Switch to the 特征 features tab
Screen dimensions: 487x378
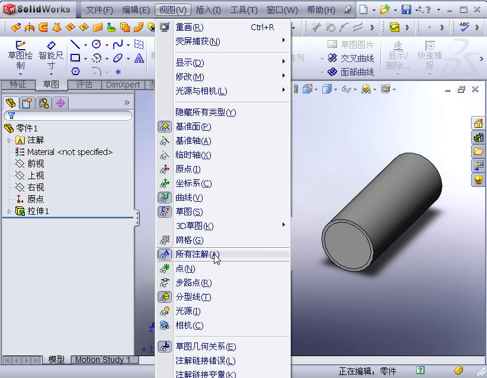pyautogui.click(x=18, y=85)
